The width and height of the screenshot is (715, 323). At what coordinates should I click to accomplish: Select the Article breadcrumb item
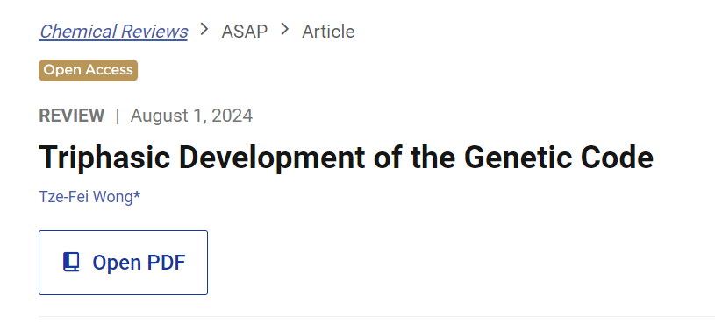[x=328, y=32]
